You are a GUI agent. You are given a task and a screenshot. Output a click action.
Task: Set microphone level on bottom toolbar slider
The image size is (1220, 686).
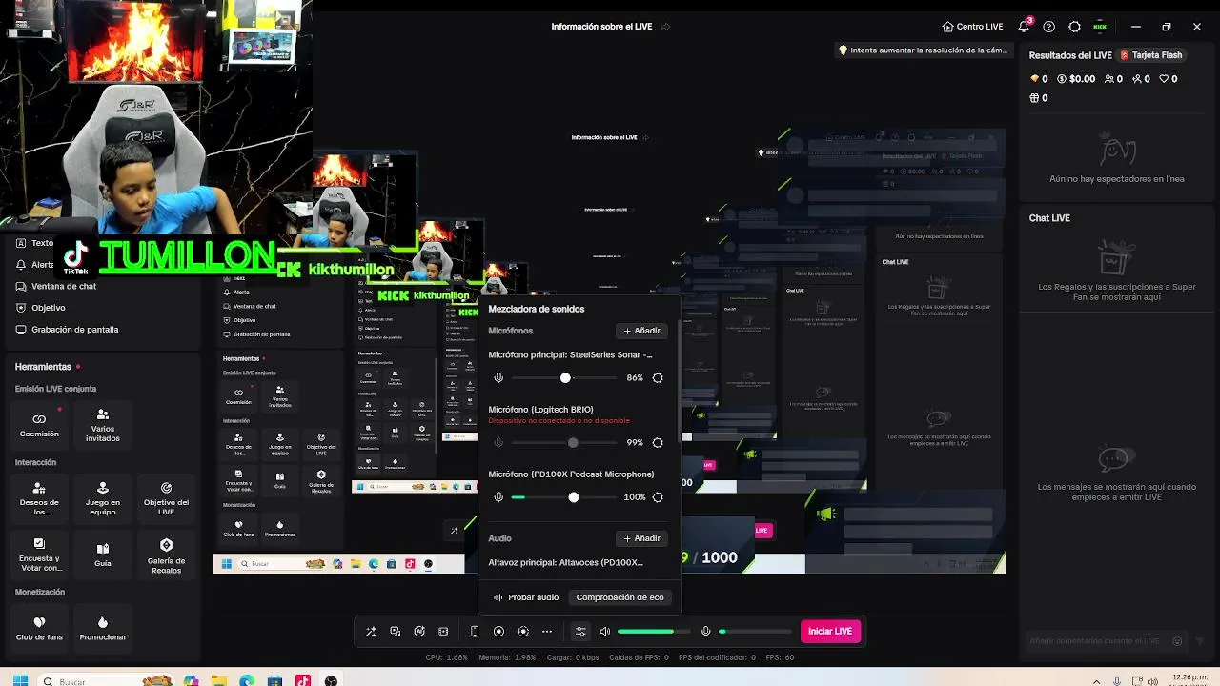point(755,632)
